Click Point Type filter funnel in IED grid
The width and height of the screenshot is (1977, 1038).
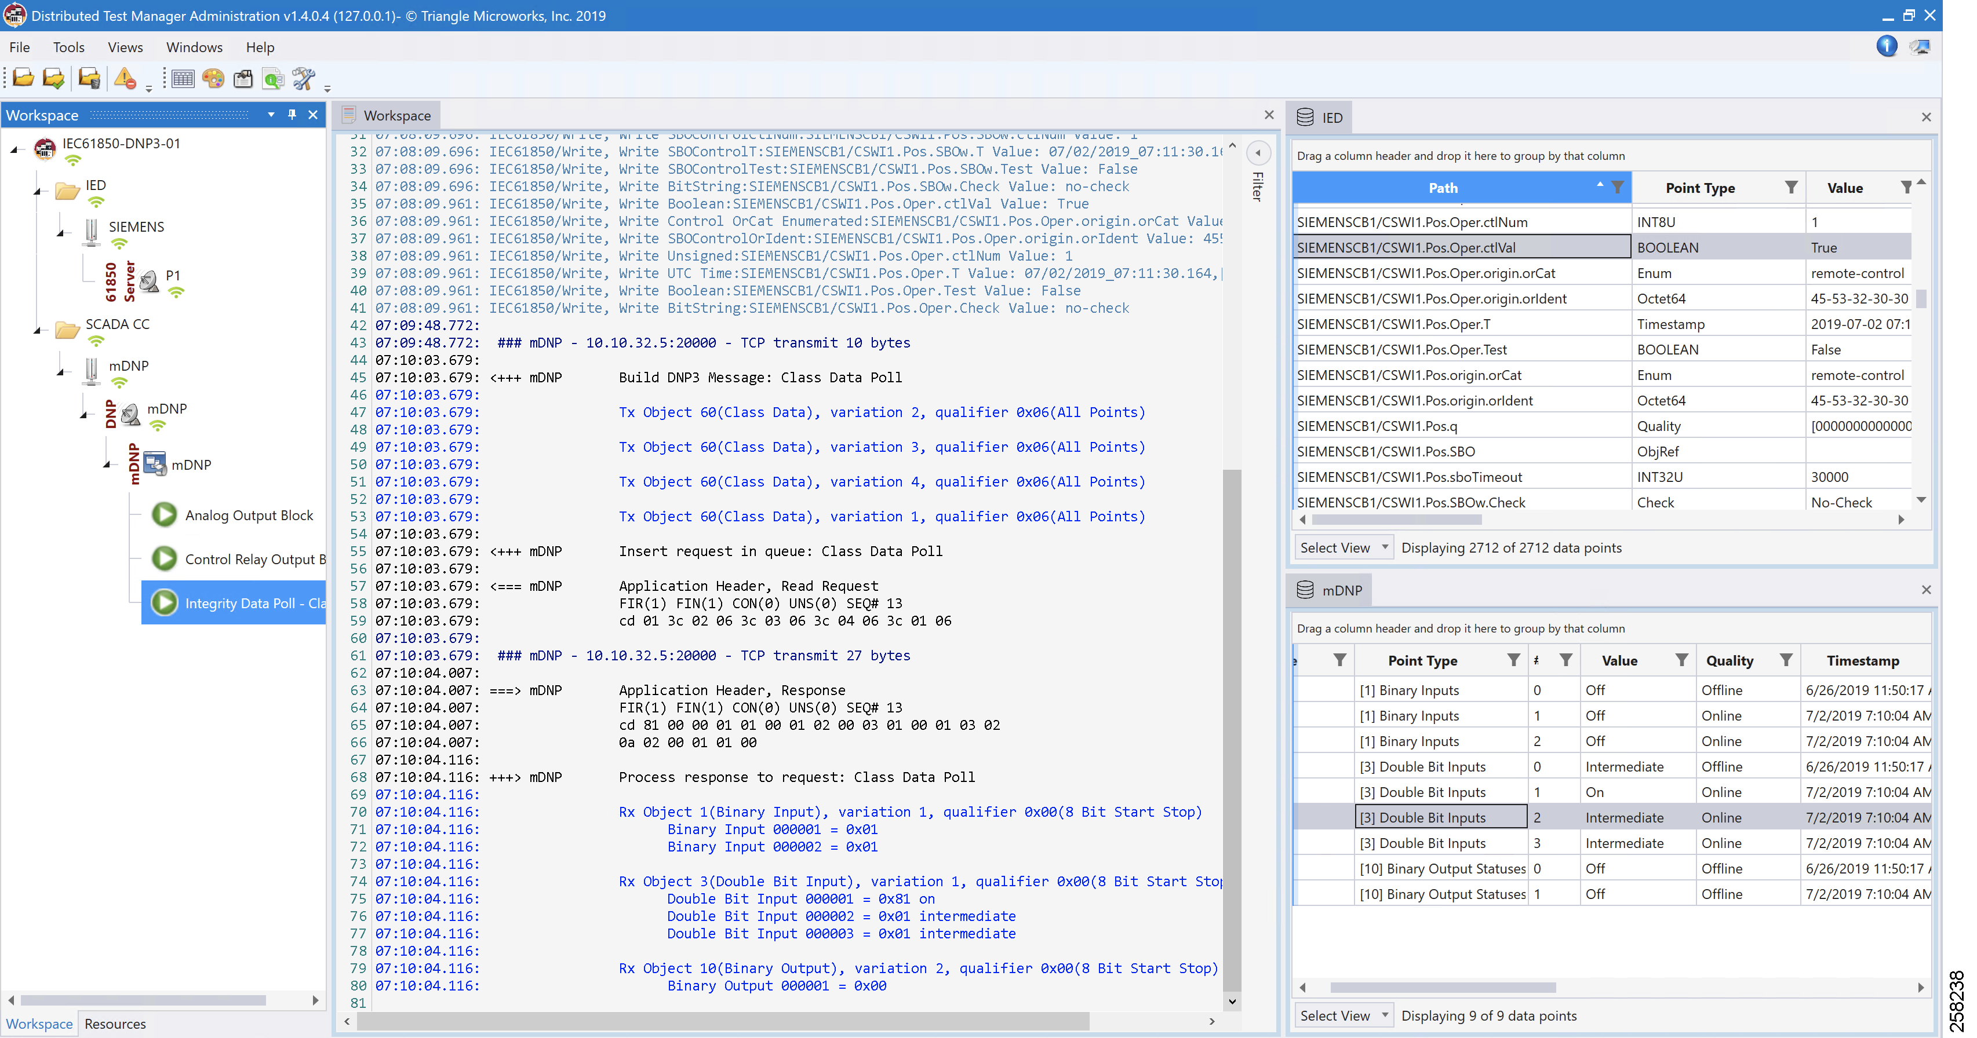(x=1792, y=187)
